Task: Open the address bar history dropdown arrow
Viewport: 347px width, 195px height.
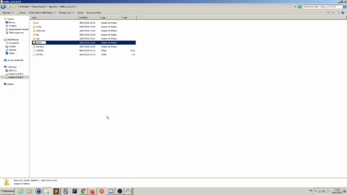Action: point(295,7)
